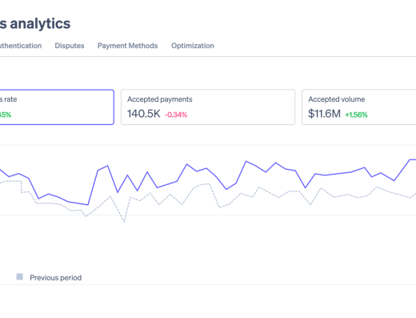Viewport: 416px width, 318px height.
Task: Click the 140.5K payments value
Action: click(x=144, y=114)
